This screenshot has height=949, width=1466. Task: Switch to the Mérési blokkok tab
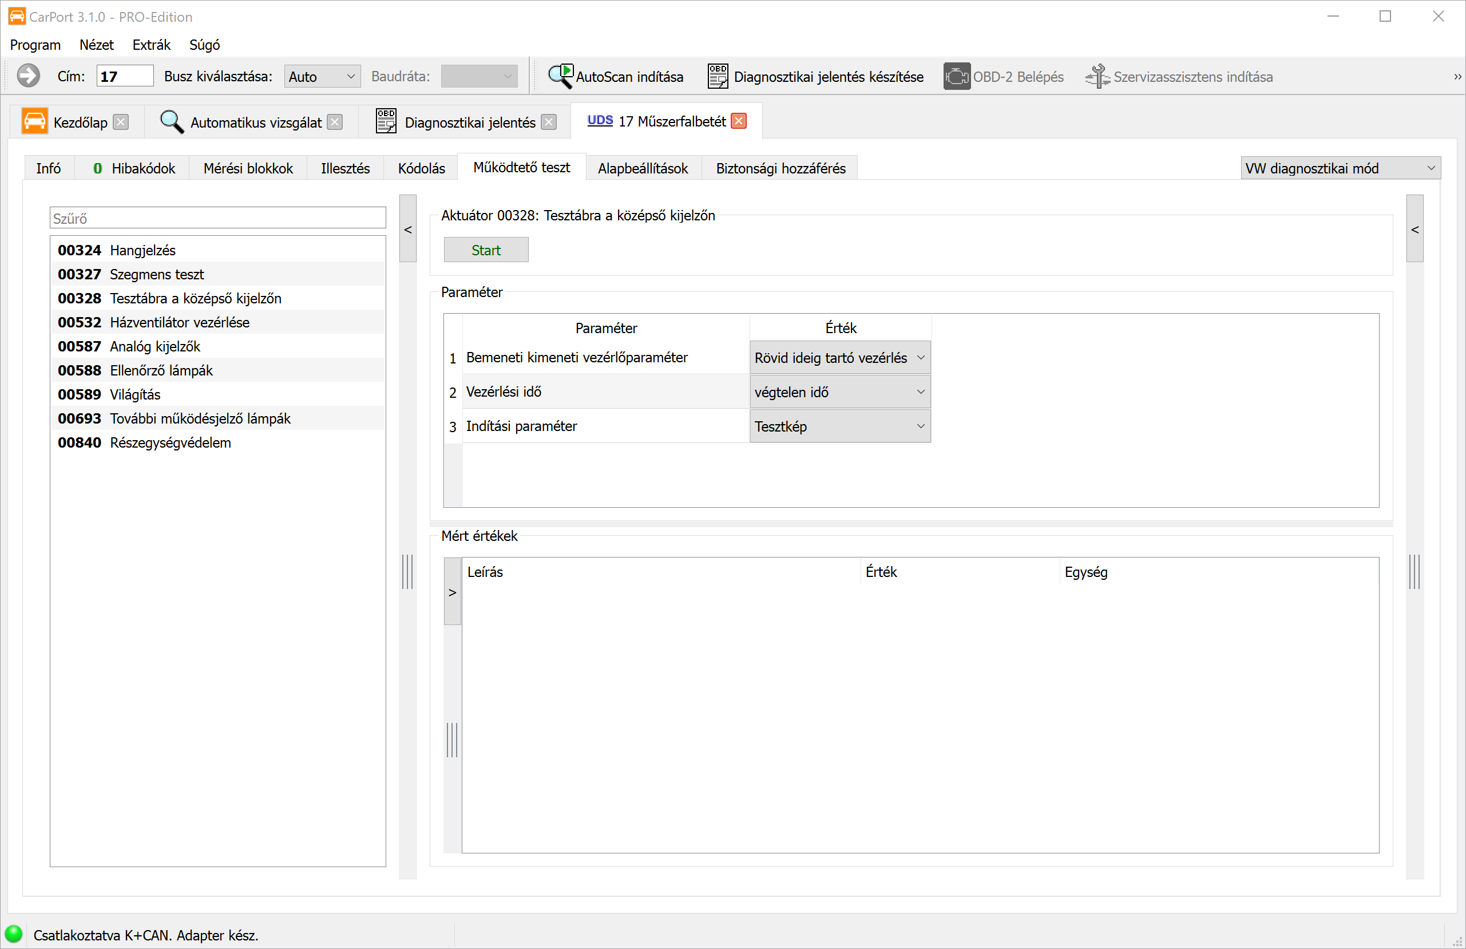pos(248,168)
